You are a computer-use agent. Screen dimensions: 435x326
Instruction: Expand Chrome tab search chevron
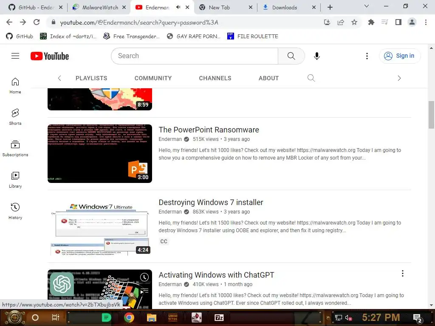click(x=367, y=6)
